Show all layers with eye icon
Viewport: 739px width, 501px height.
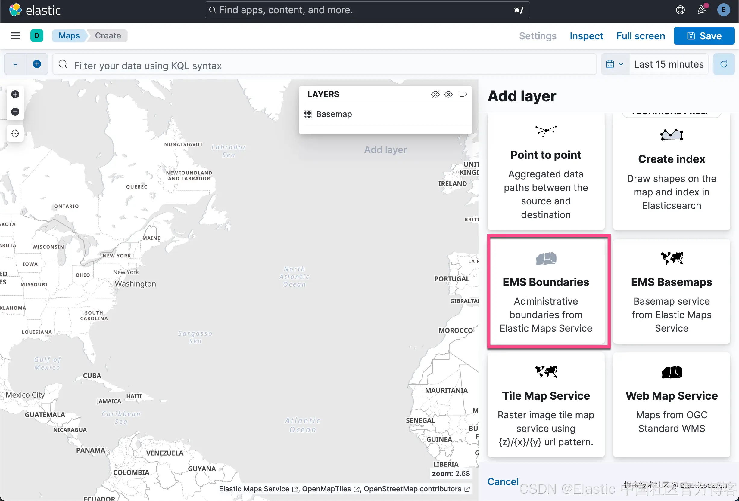coord(448,94)
